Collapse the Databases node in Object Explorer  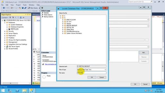pos(5,22)
